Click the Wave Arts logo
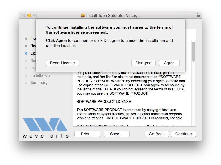 pyautogui.click(x=45, y=128)
